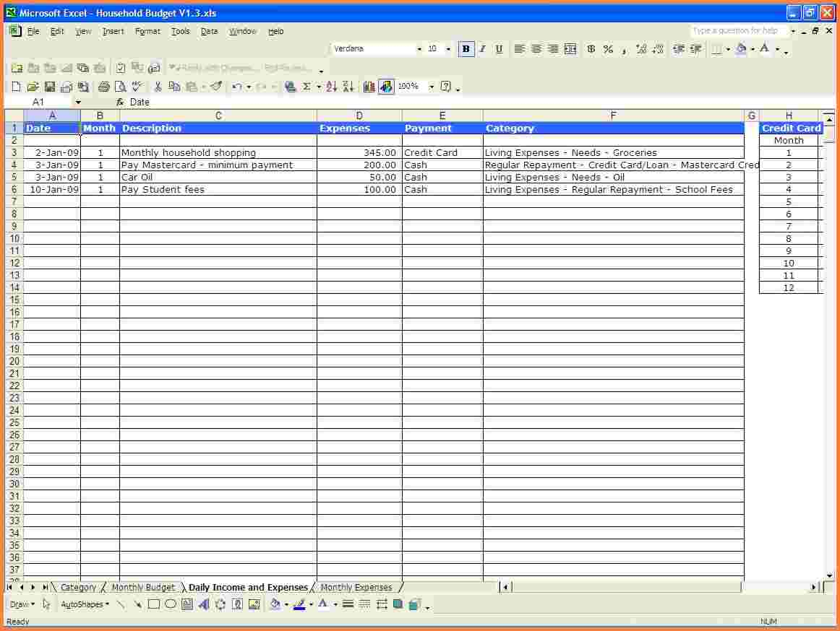Image resolution: width=840 pixels, height=631 pixels.
Task: Open the Draw menu button
Action: 22,604
